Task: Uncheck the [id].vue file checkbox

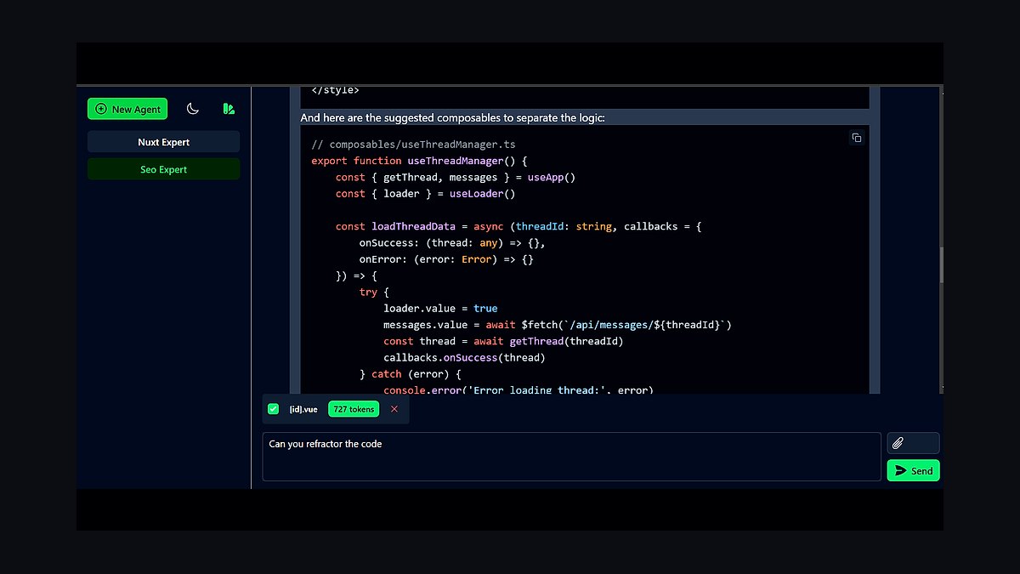Action: pyautogui.click(x=273, y=409)
